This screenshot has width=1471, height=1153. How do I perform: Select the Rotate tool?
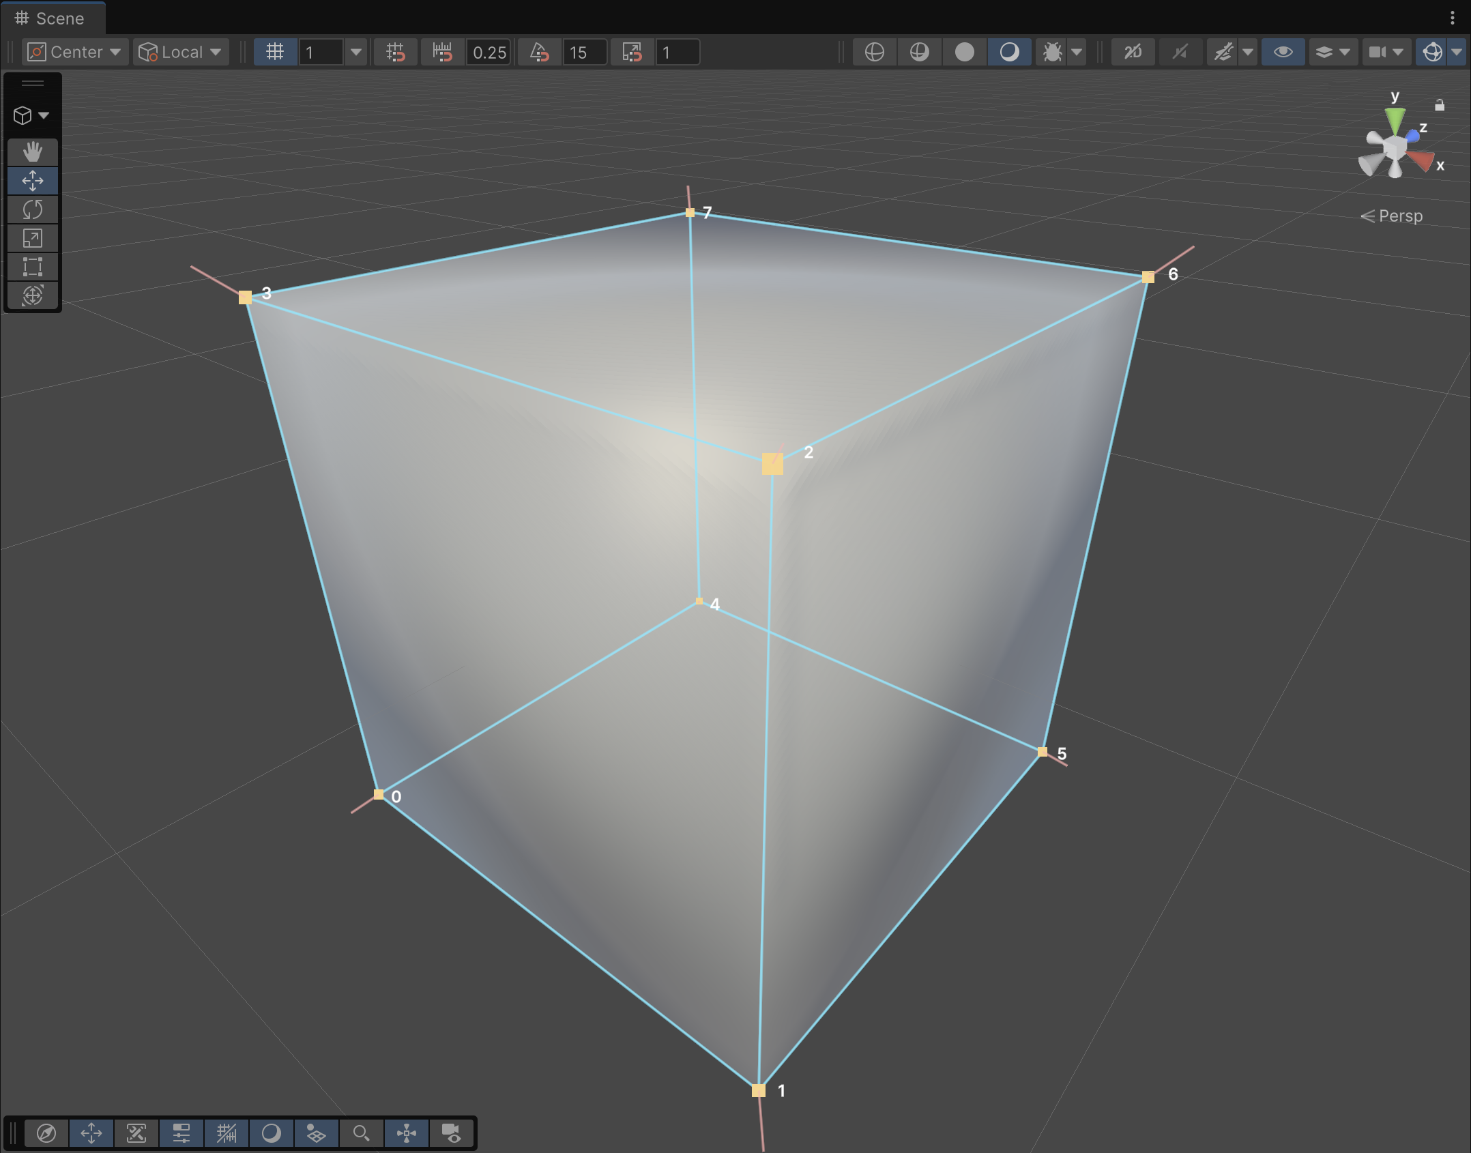coord(32,209)
